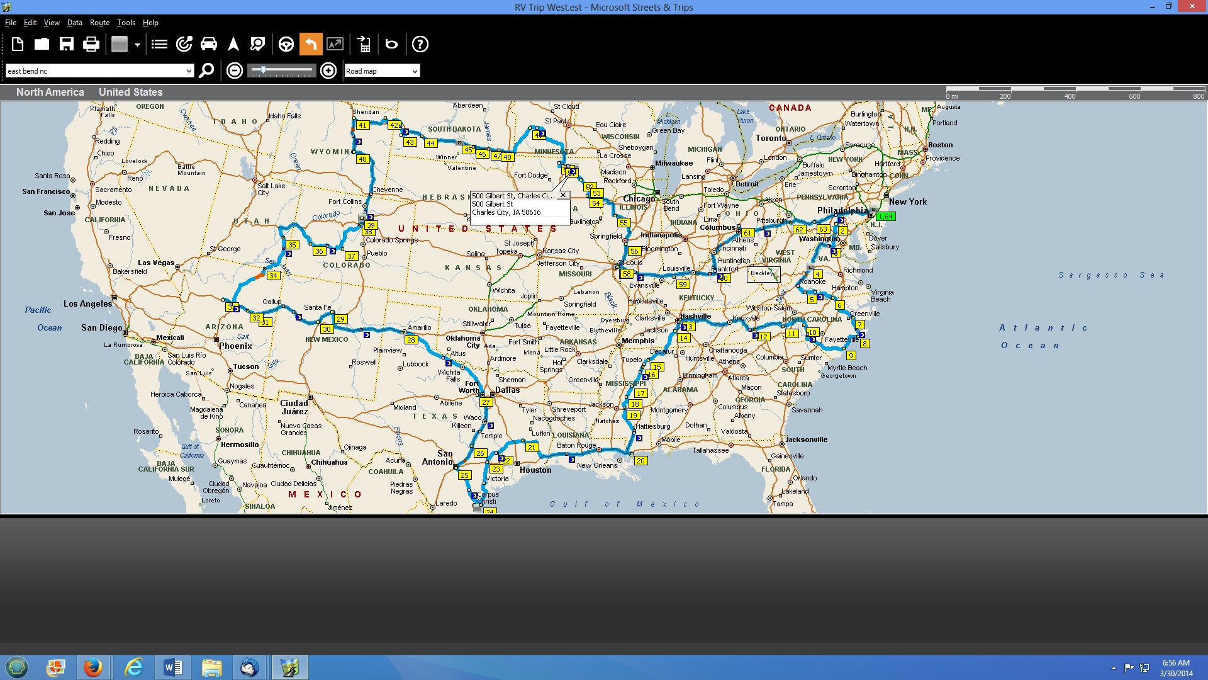Open the Bing icon in the toolbar
1208x680 pixels.
pyautogui.click(x=391, y=44)
